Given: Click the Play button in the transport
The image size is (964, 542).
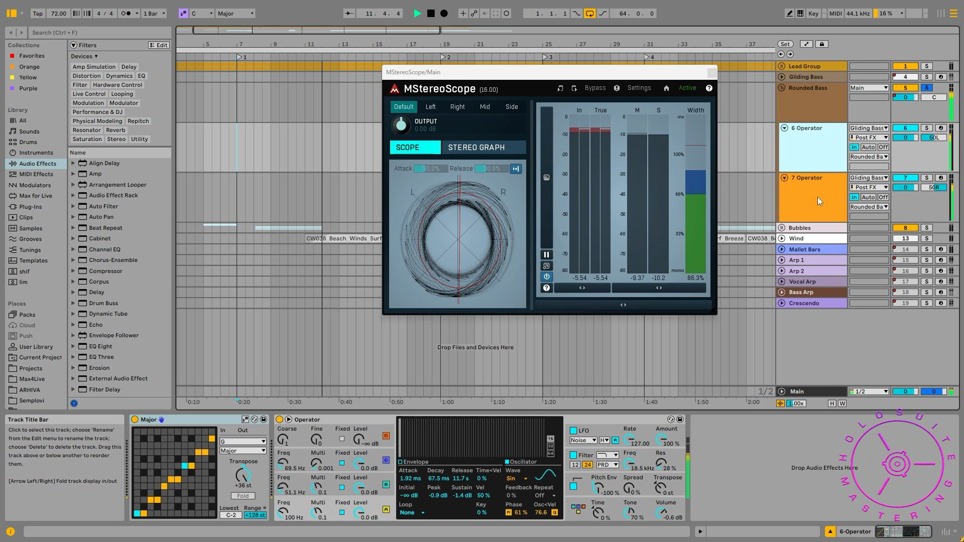Looking at the screenshot, I should click(417, 14).
